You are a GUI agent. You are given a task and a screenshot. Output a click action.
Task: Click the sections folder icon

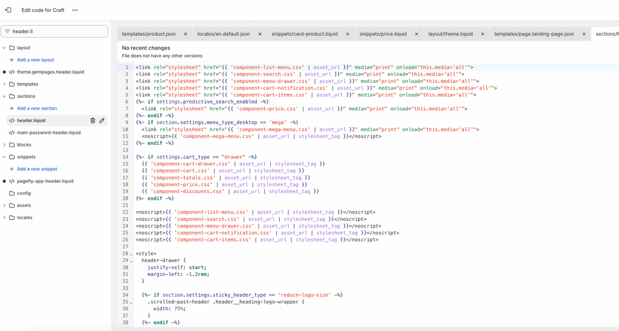click(x=12, y=96)
